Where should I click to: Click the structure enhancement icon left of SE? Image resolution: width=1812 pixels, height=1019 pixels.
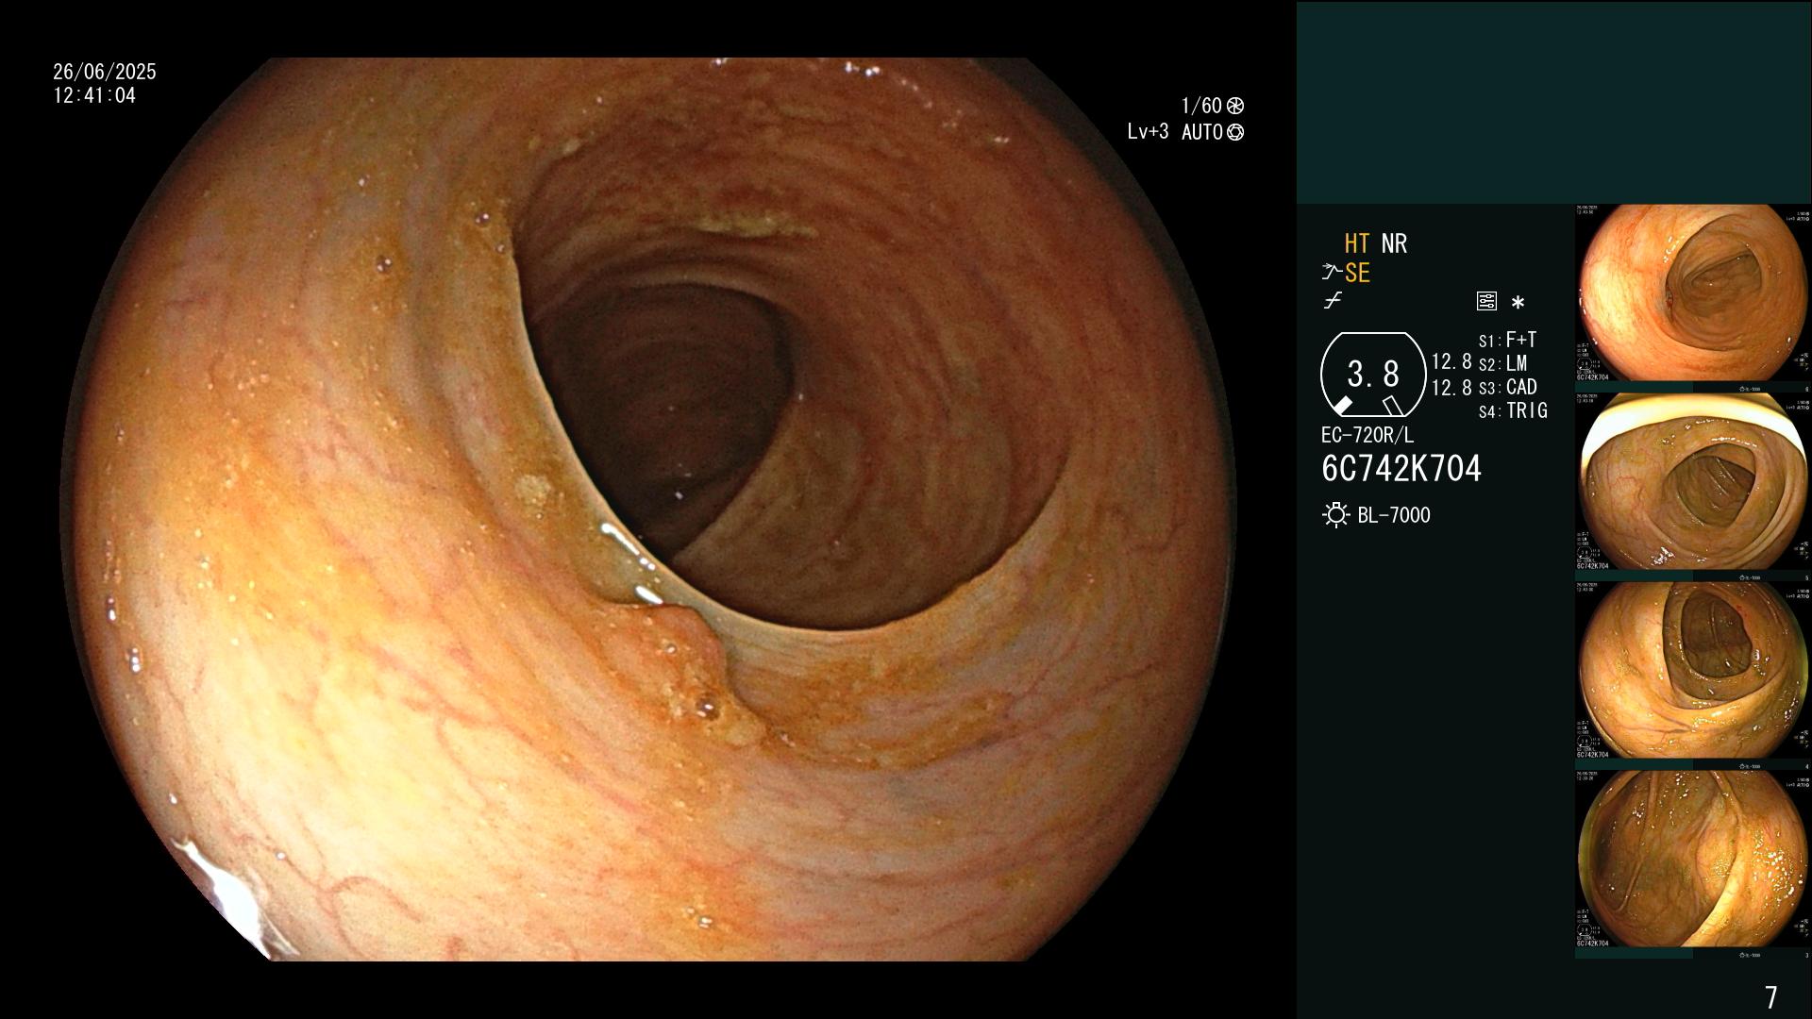(1332, 273)
